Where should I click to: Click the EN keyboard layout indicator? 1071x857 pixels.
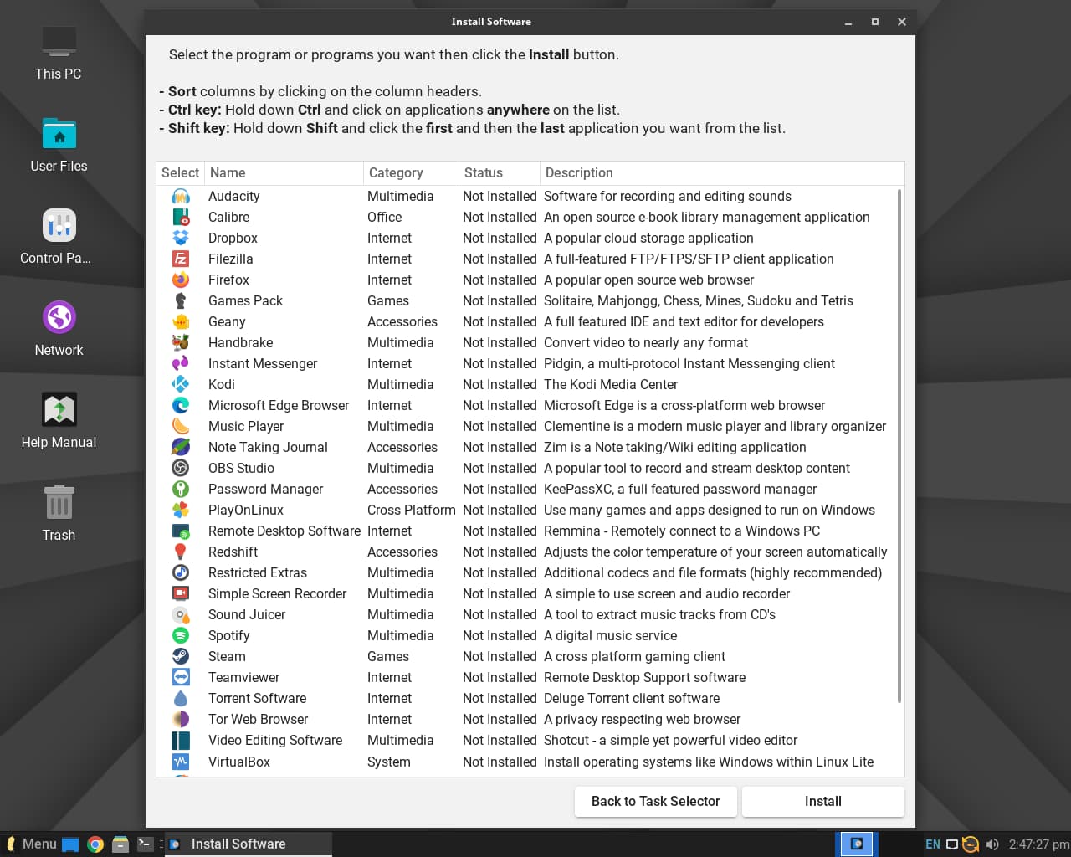click(x=932, y=844)
